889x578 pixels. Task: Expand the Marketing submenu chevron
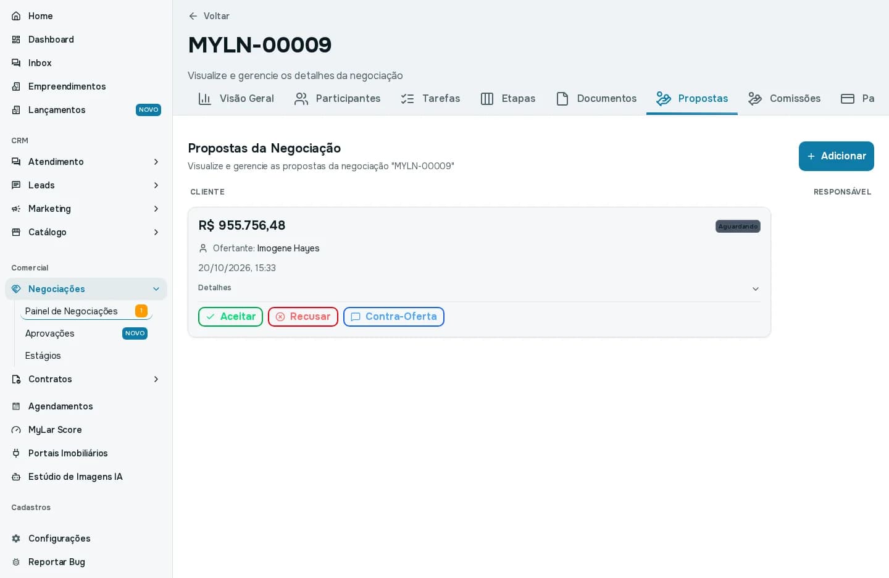[x=156, y=209]
